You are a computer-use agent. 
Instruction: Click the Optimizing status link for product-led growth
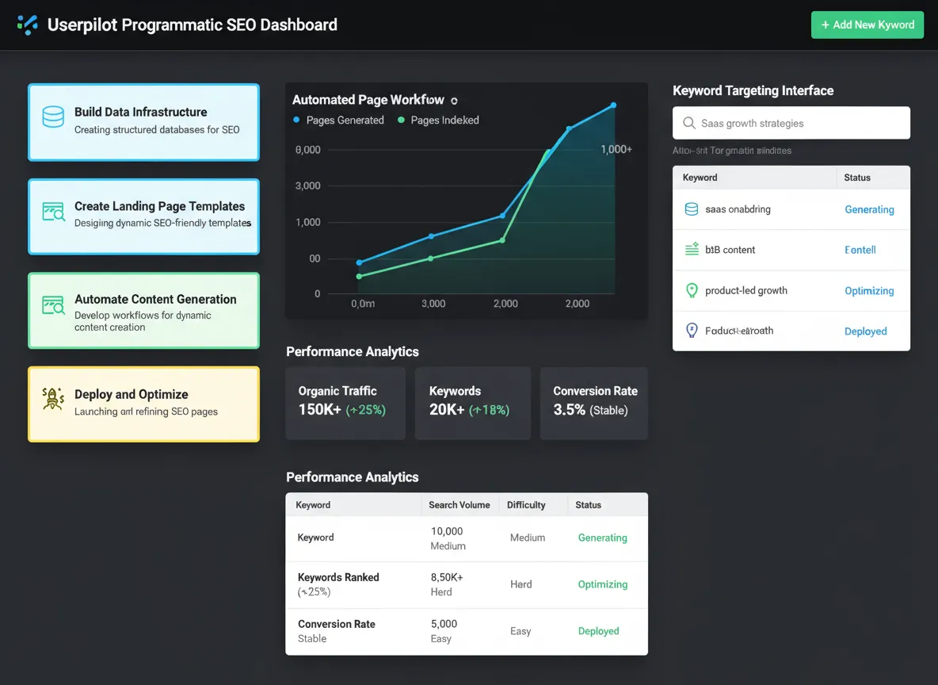pyautogui.click(x=869, y=291)
